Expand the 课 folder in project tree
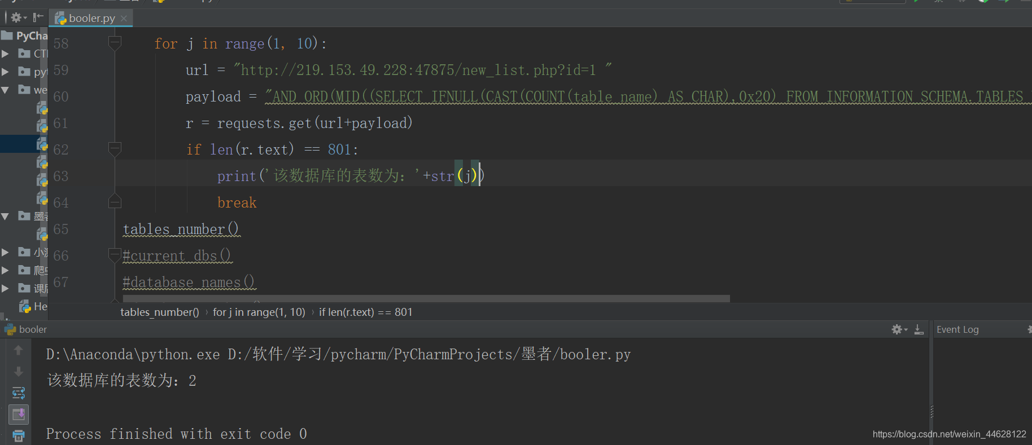The height and width of the screenshot is (445, 1032). coord(5,288)
